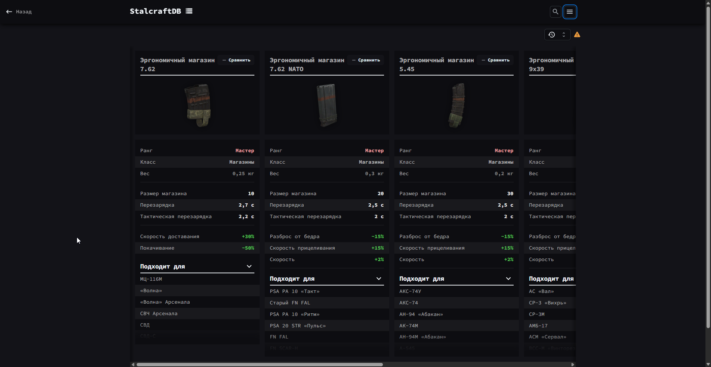
Task: Click the title Эргономичный магазин 5.45
Action: coord(437,64)
